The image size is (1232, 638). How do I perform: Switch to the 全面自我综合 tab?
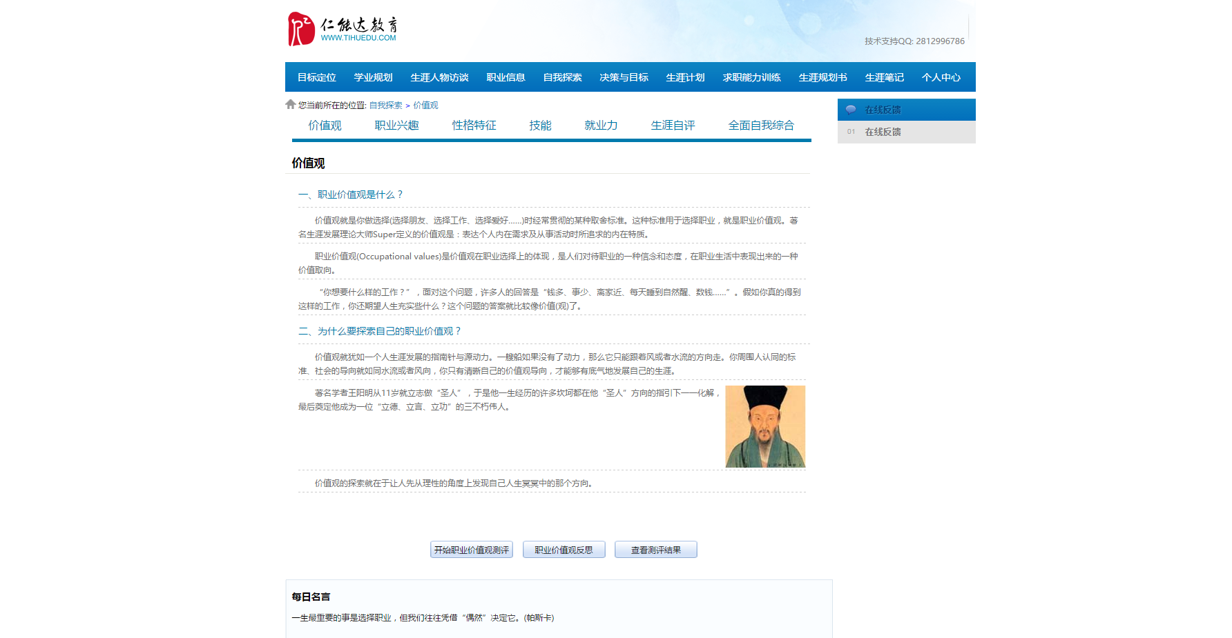coord(762,126)
